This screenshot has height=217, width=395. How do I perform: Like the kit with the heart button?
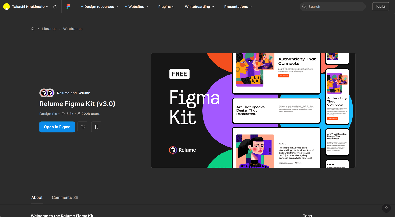83,127
